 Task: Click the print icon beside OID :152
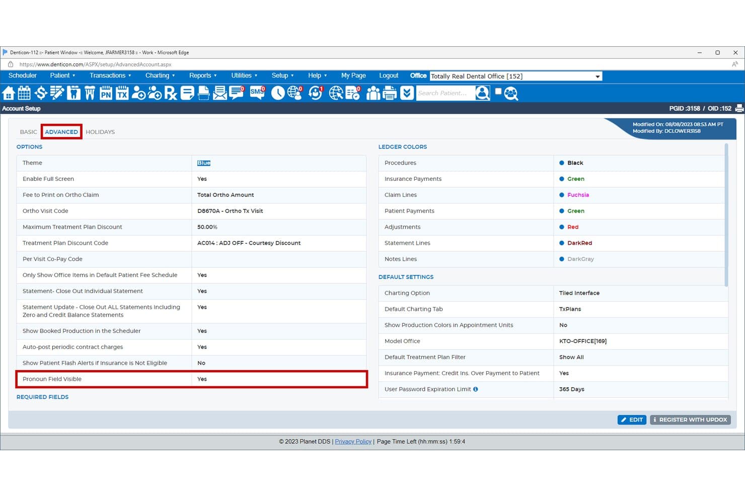click(739, 108)
